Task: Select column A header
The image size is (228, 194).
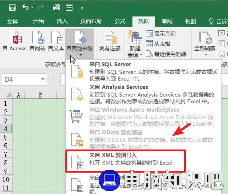Action: click(19, 95)
